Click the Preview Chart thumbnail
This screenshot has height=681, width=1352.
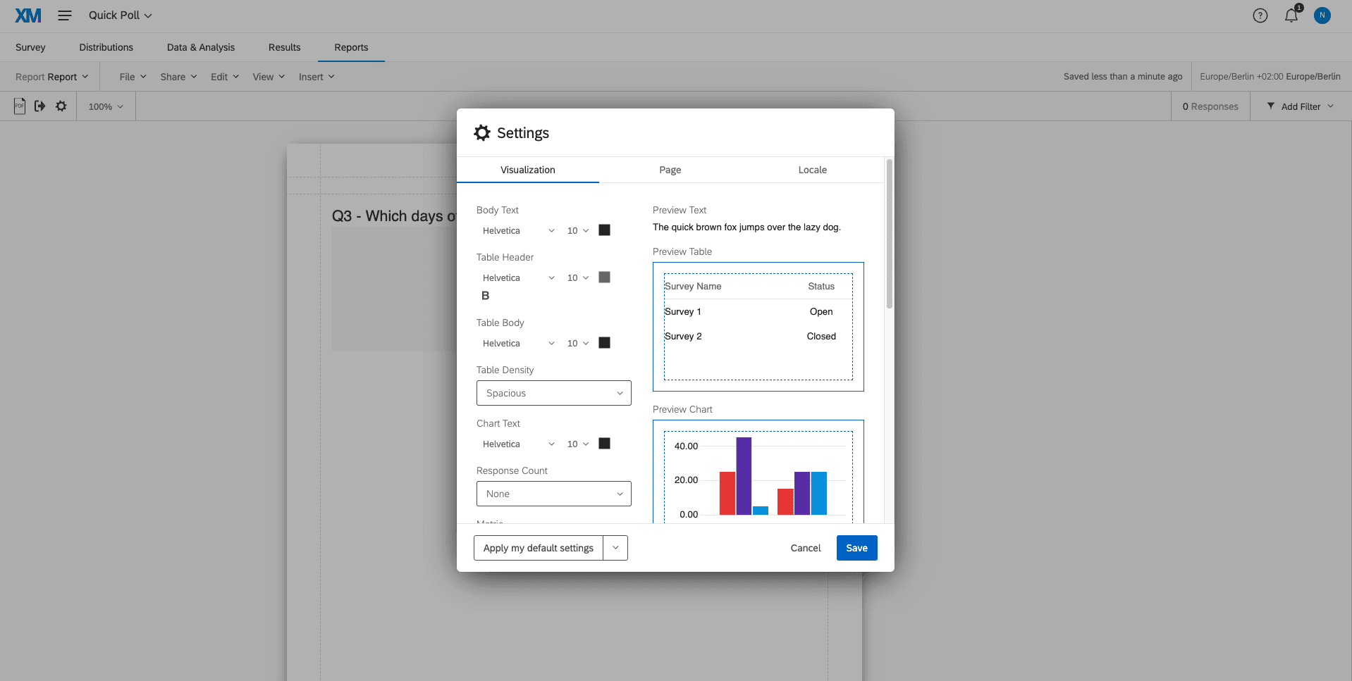(x=758, y=472)
